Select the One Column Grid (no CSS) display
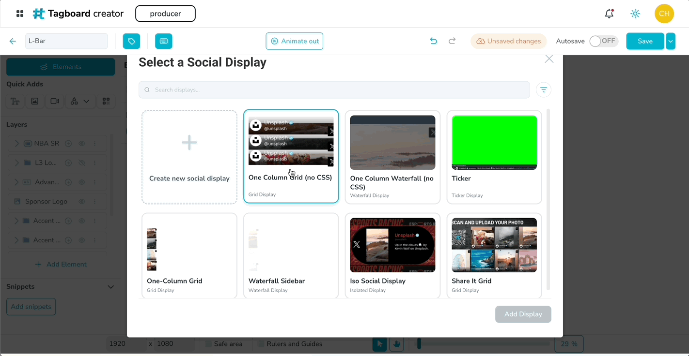The height and width of the screenshot is (356, 689). click(x=291, y=156)
